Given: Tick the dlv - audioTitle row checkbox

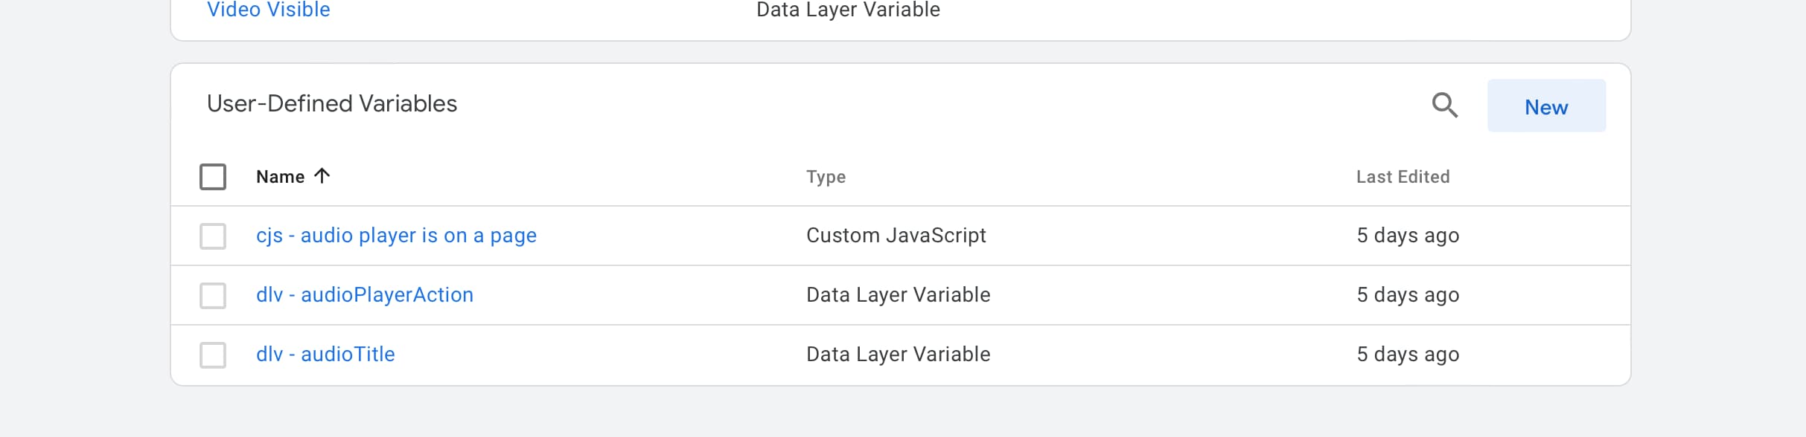Looking at the screenshot, I should point(213,355).
